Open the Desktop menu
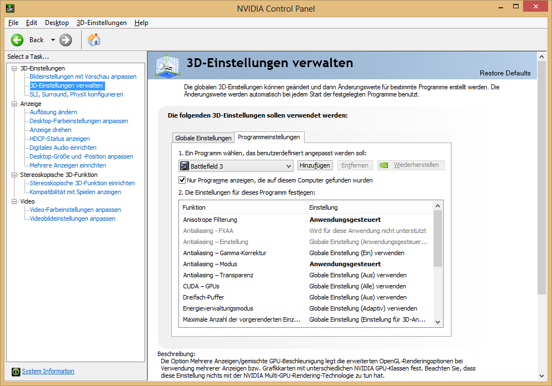Image resolution: width=552 pixels, height=386 pixels. tap(57, 23)
